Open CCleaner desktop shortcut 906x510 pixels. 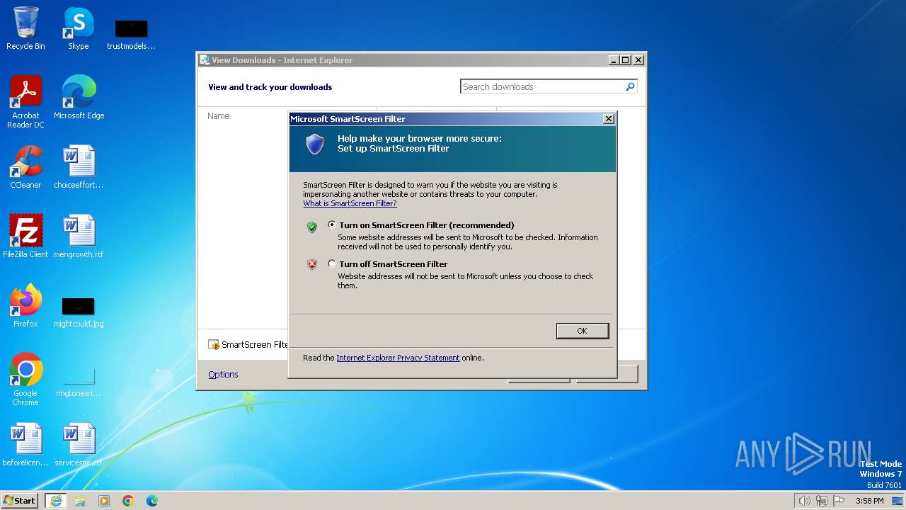click(x=25, y=167)
